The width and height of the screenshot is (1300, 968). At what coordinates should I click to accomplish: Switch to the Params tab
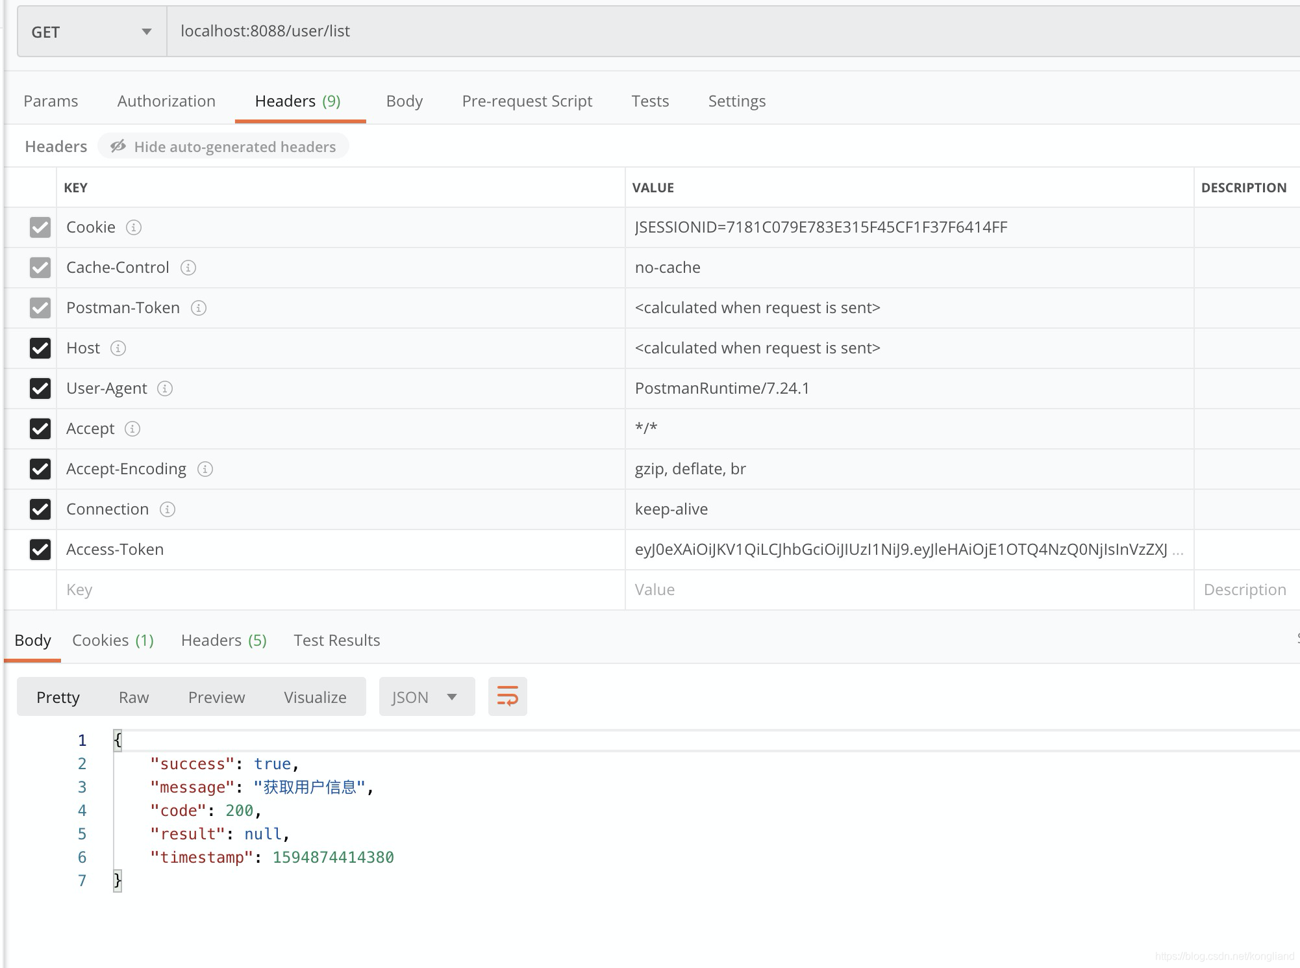pos(51,101)
